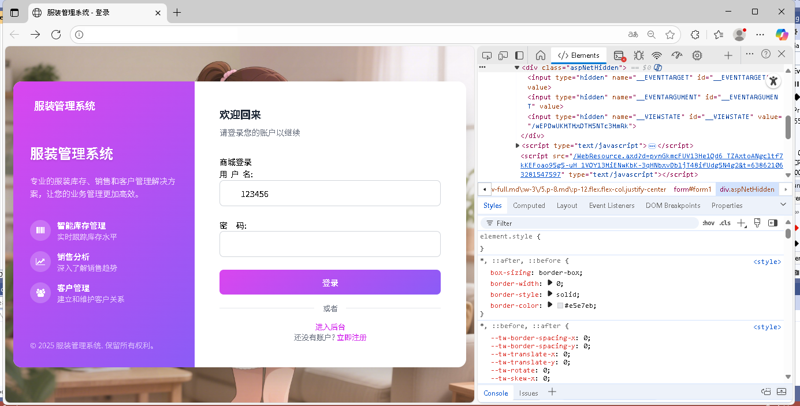
Task: Click the 密码 password input field
Action: [330, 244]
